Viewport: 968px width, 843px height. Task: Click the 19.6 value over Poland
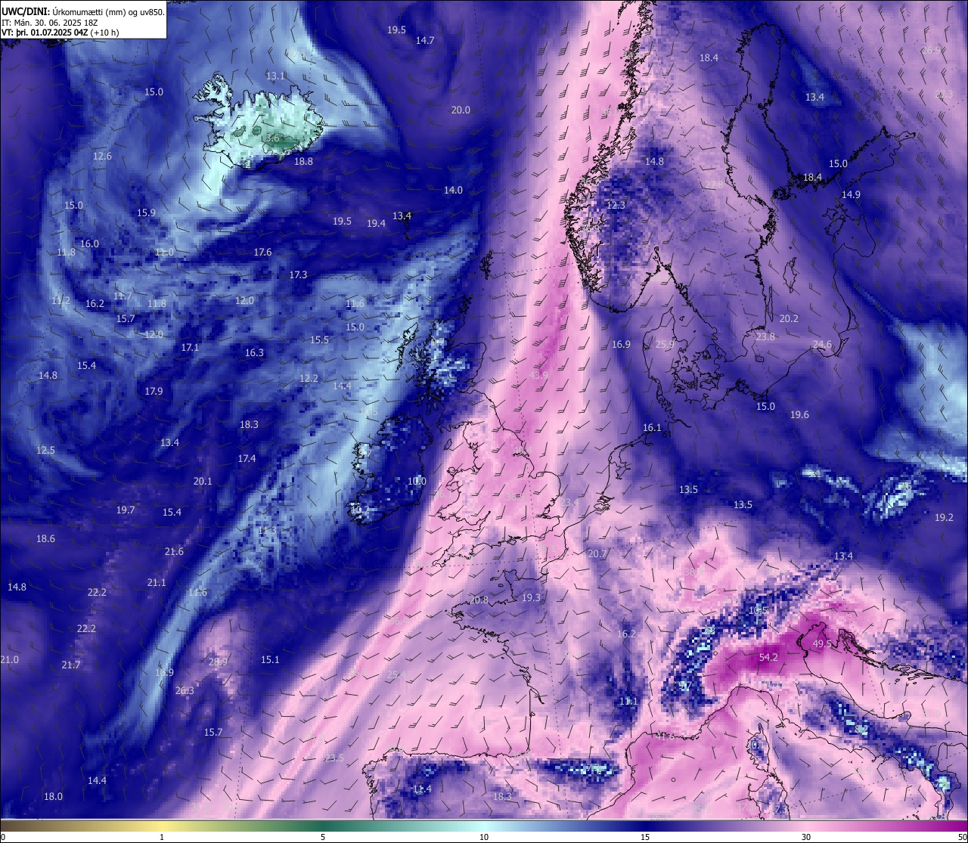pyautogui.click(x=799, y=414)
